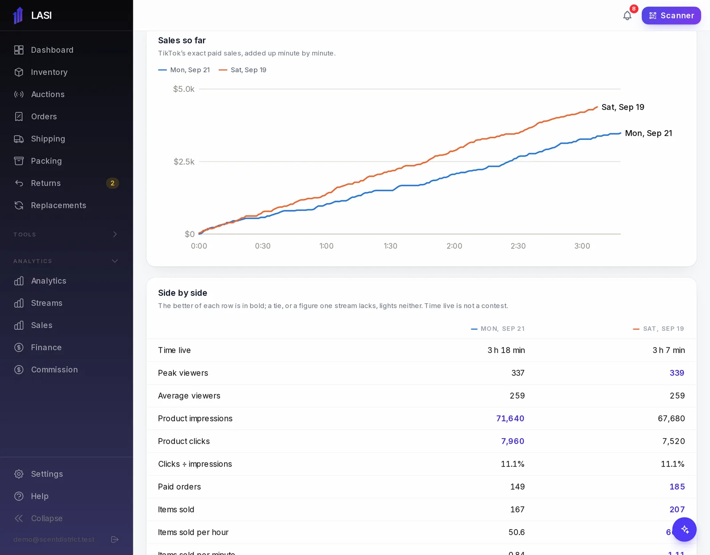The width and height of the screenshot is (710, 555).
Task: Click the Peak viewers value 339
Action: coord(677,373)
